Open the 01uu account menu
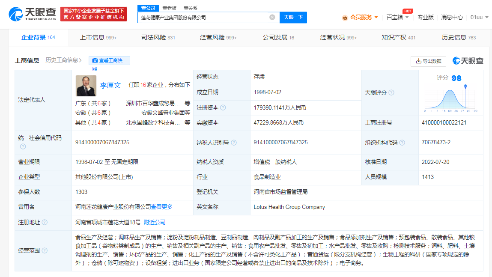 coord(478,17)
